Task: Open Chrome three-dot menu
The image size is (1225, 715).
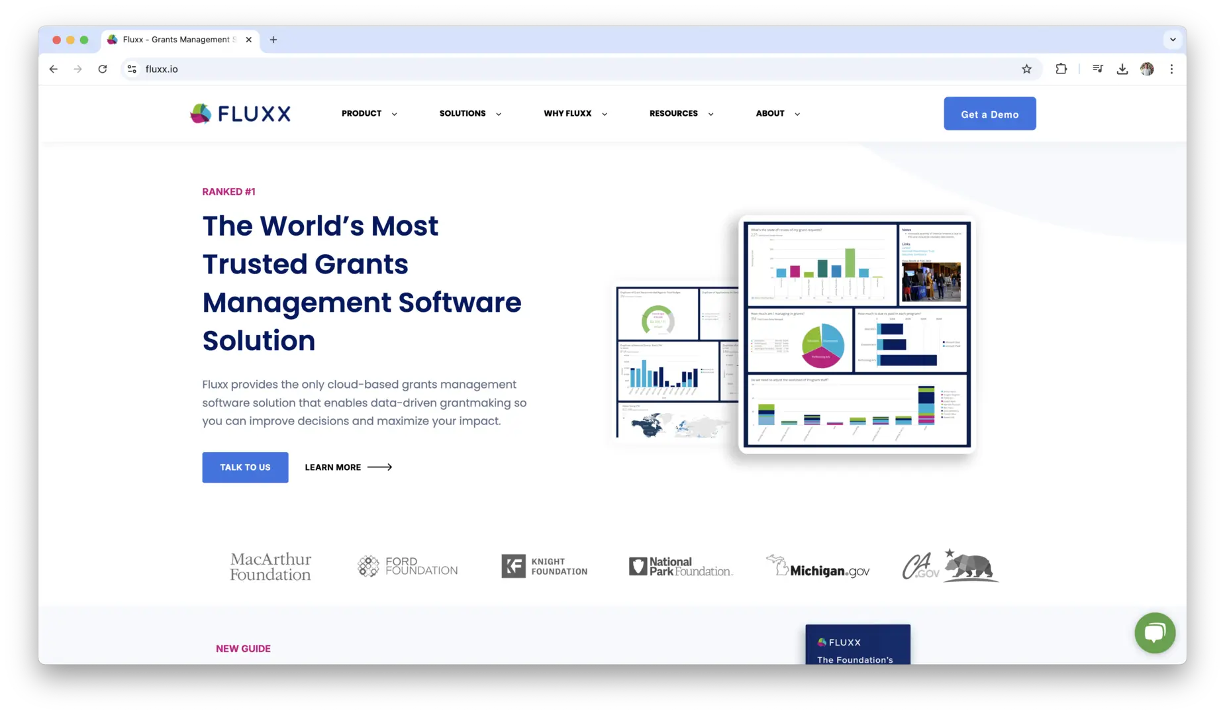Action: [x=1171, y=69]
